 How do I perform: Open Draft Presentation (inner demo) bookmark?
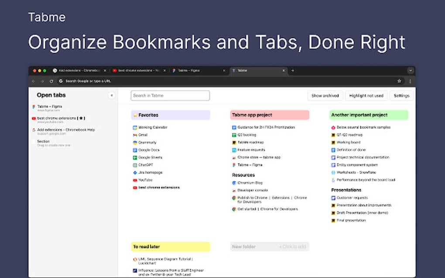[x=359, y=213]
